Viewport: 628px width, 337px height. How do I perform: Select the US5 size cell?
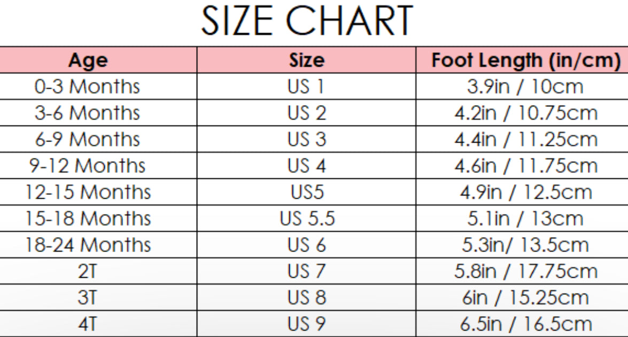pos(306,192)
